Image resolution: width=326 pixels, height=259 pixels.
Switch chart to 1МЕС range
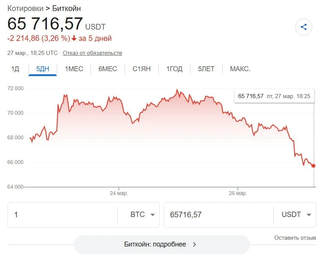tap(74, 69)
